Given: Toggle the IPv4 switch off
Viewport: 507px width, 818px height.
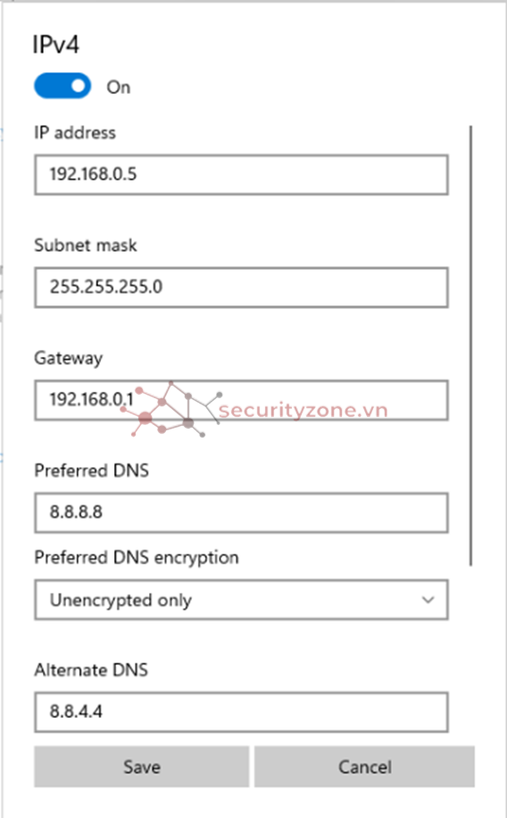Looking at the screenshot, I should (x=62, y=86).
